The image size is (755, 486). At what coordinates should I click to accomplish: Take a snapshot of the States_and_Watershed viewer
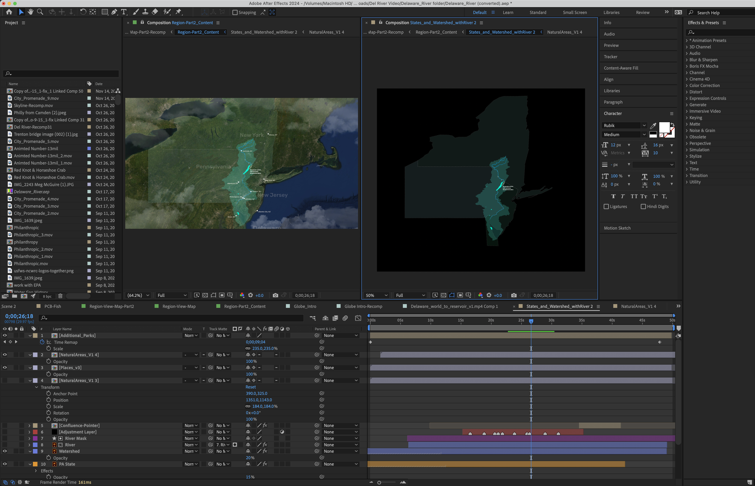pos(514,296)
